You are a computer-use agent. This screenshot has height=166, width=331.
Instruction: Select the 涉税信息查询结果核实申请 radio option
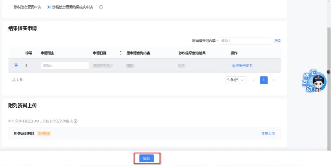pos(48,7)
